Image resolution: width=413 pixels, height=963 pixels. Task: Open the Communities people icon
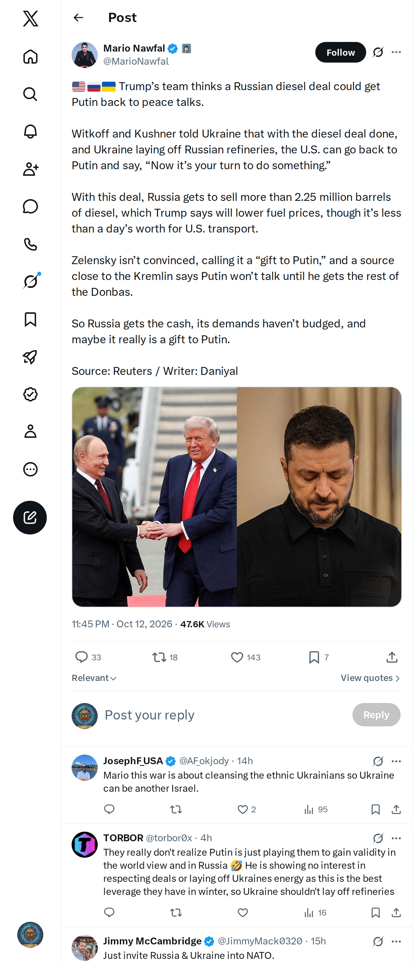(30, 169)
